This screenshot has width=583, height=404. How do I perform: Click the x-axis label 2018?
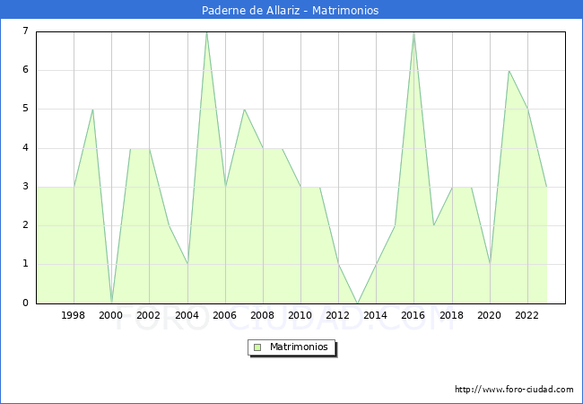[x=452, y=315]
